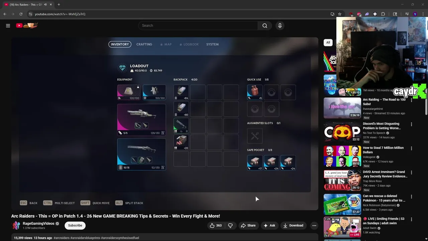Select the All filter chip
The height and width of the screenshot is (241, 428).
click(328, 43)
